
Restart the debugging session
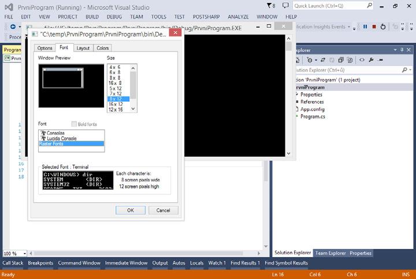(383, 27)
